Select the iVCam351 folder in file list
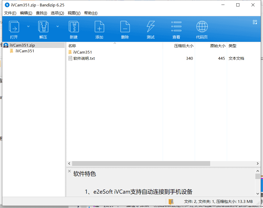This screenshot has width=263, height=208. pos(83,52)
